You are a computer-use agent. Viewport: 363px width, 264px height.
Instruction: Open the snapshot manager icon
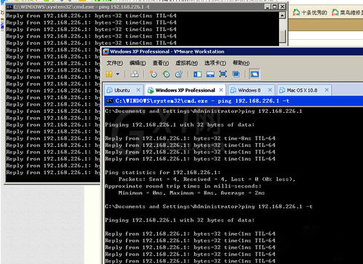click(x=179, y=74)
